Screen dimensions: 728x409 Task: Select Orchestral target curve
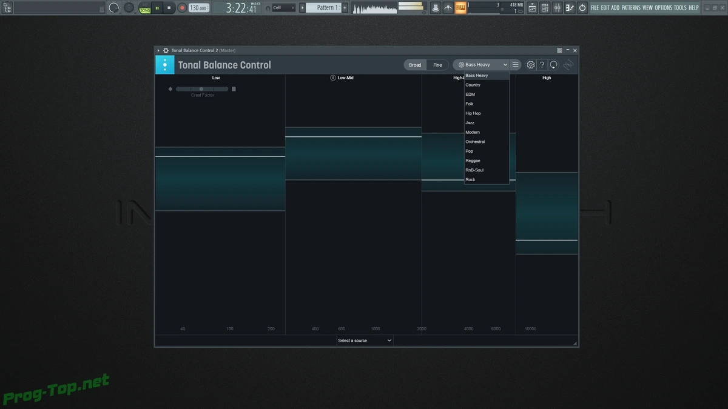pos(487,142)
